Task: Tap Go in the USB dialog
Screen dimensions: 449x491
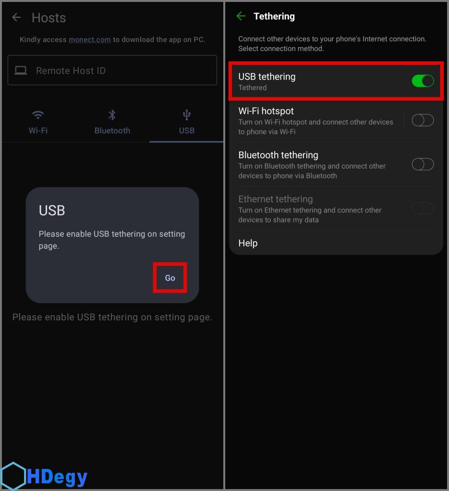Action: (170, 278)
